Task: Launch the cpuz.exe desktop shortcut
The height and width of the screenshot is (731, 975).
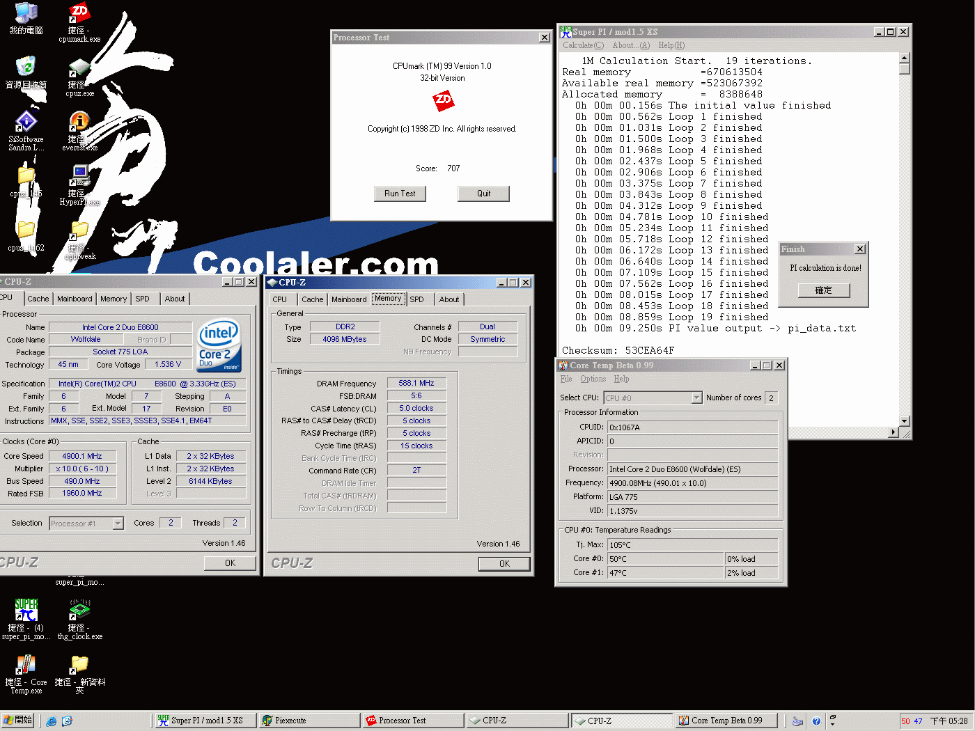Action: [x=79, y=77]
